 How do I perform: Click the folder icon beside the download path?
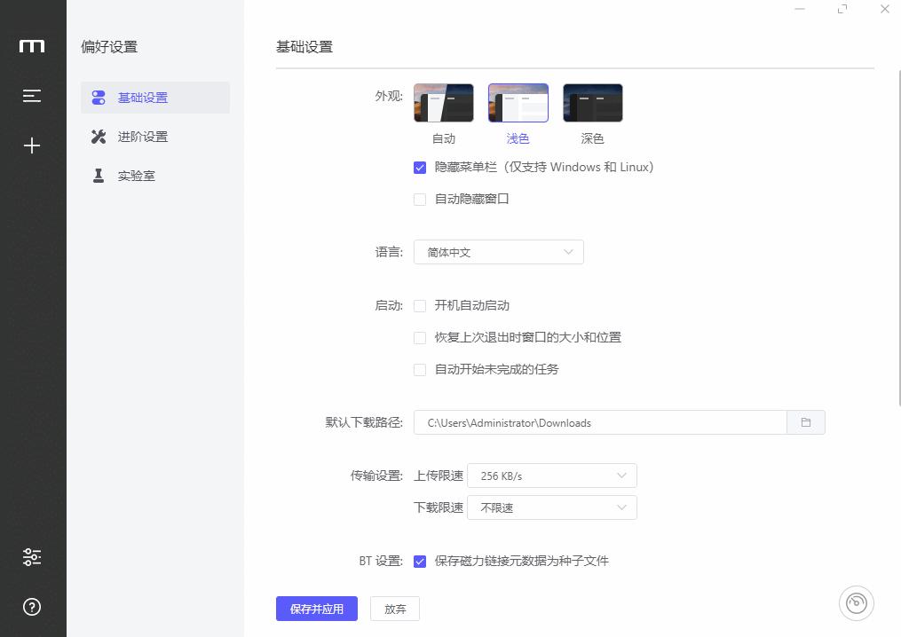pyautogui.click(x=806, y=422)
